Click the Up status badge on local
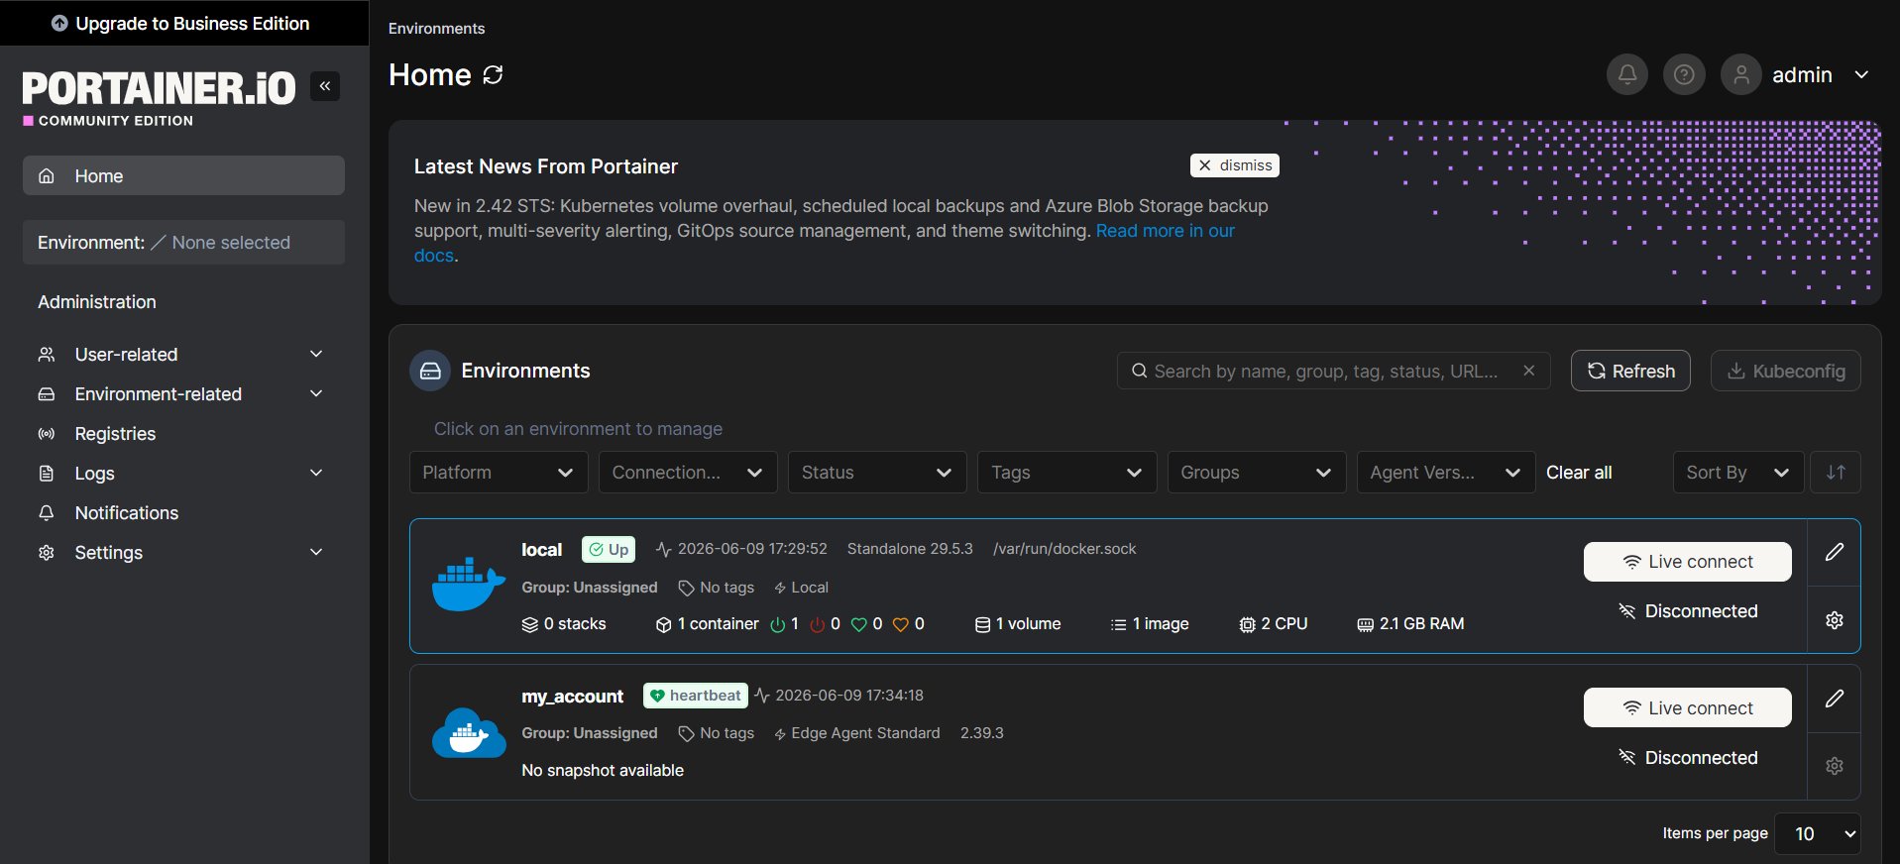The height and width of the screenshot is (864, 1900). click(x=609, y=550)
